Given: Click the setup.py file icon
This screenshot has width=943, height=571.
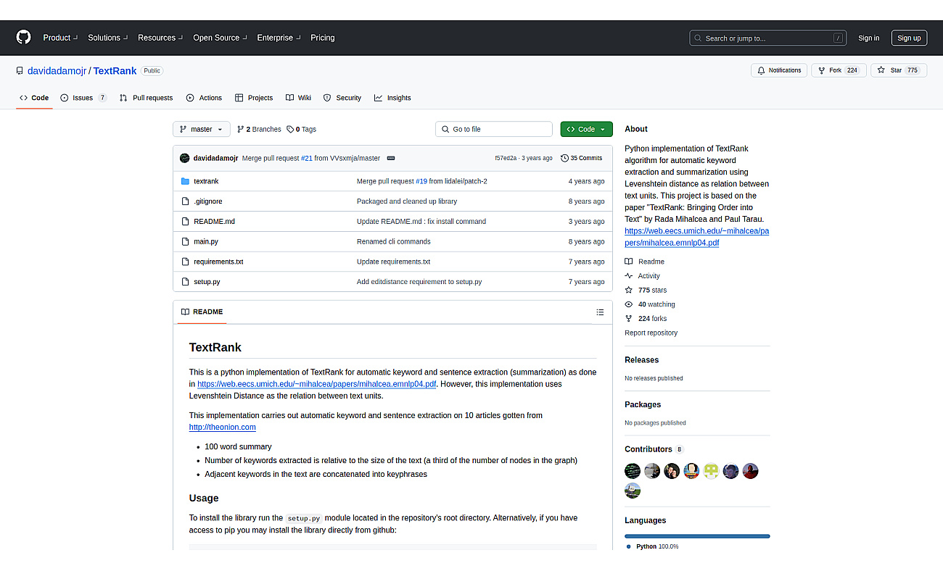Looking at the screenshot, I should click(x=185, y=282).
